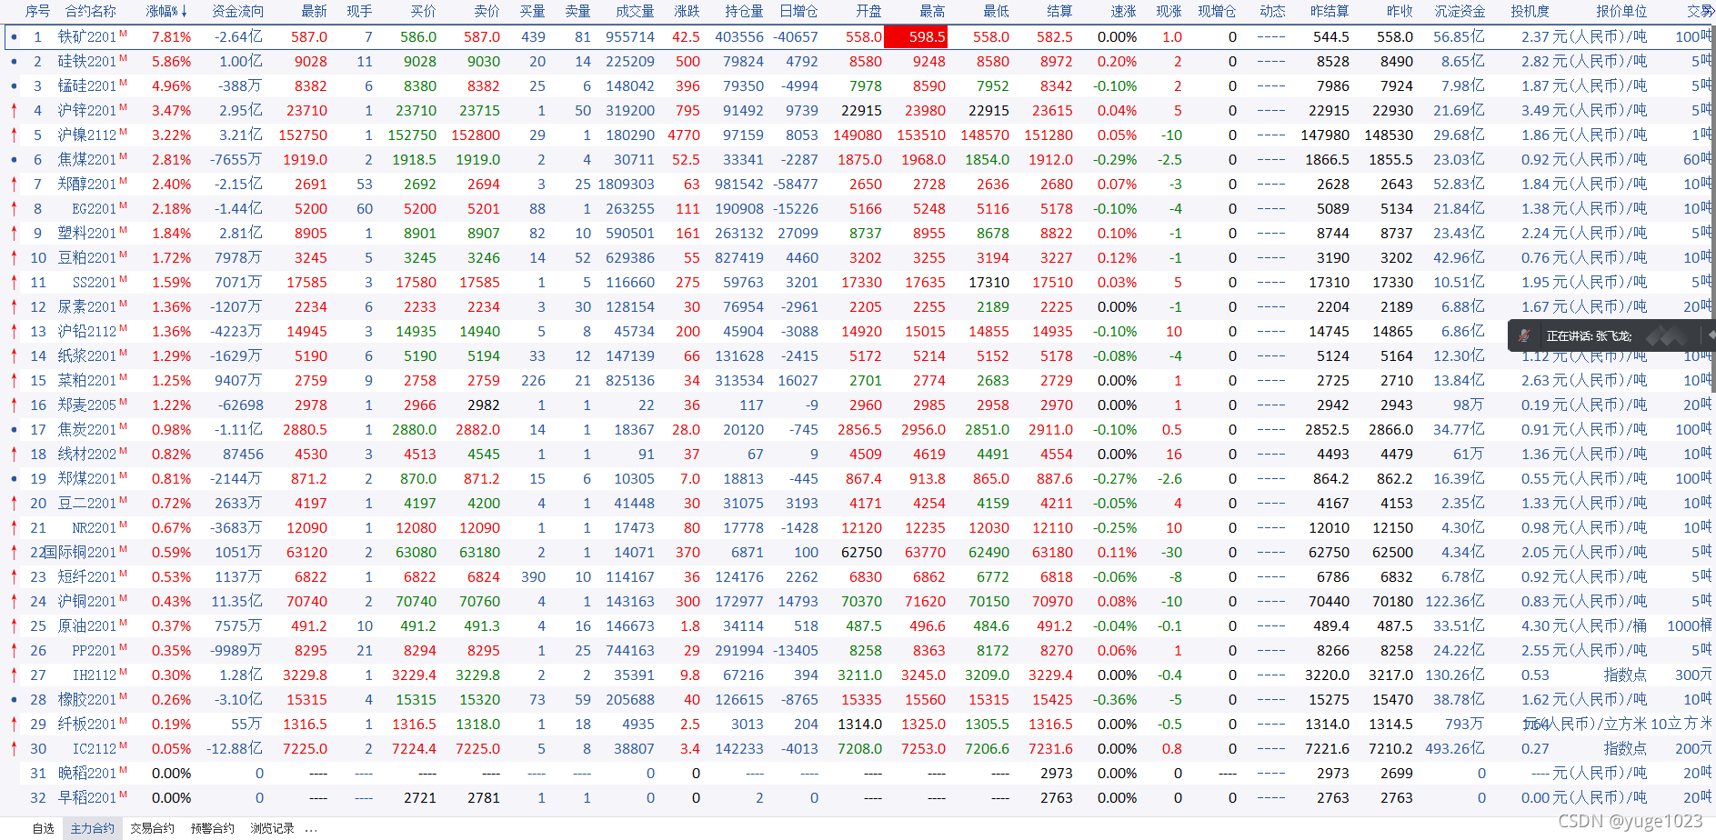Select contract 铁矿2201 row
The width and height of the screenshot is (1716, 840).
pos(858,37)
